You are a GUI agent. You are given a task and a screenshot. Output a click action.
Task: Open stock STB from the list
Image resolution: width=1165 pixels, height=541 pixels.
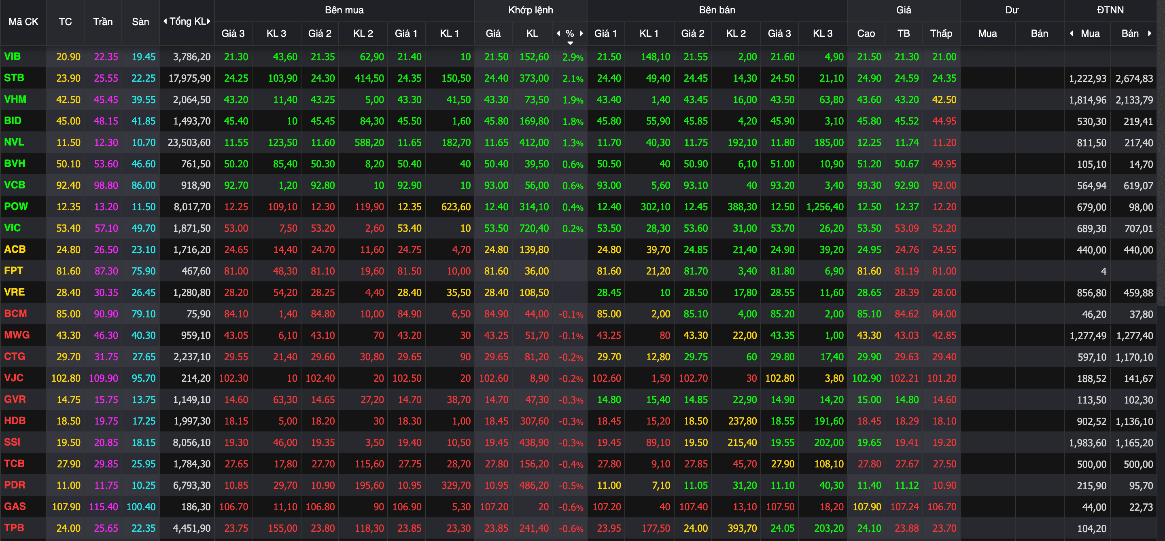tap(14, 78)
